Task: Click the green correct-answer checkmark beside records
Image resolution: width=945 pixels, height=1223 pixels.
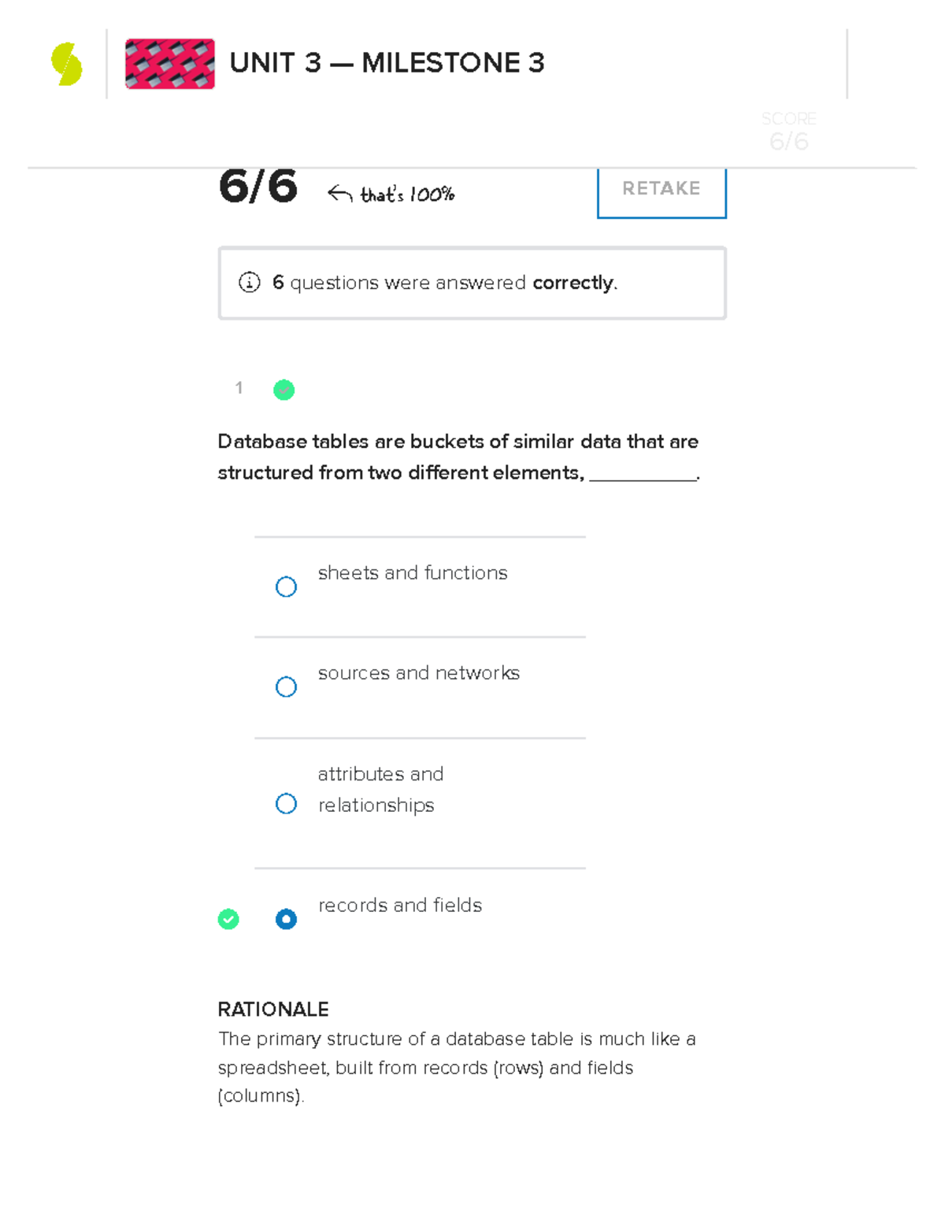Action: pos(228,919)
